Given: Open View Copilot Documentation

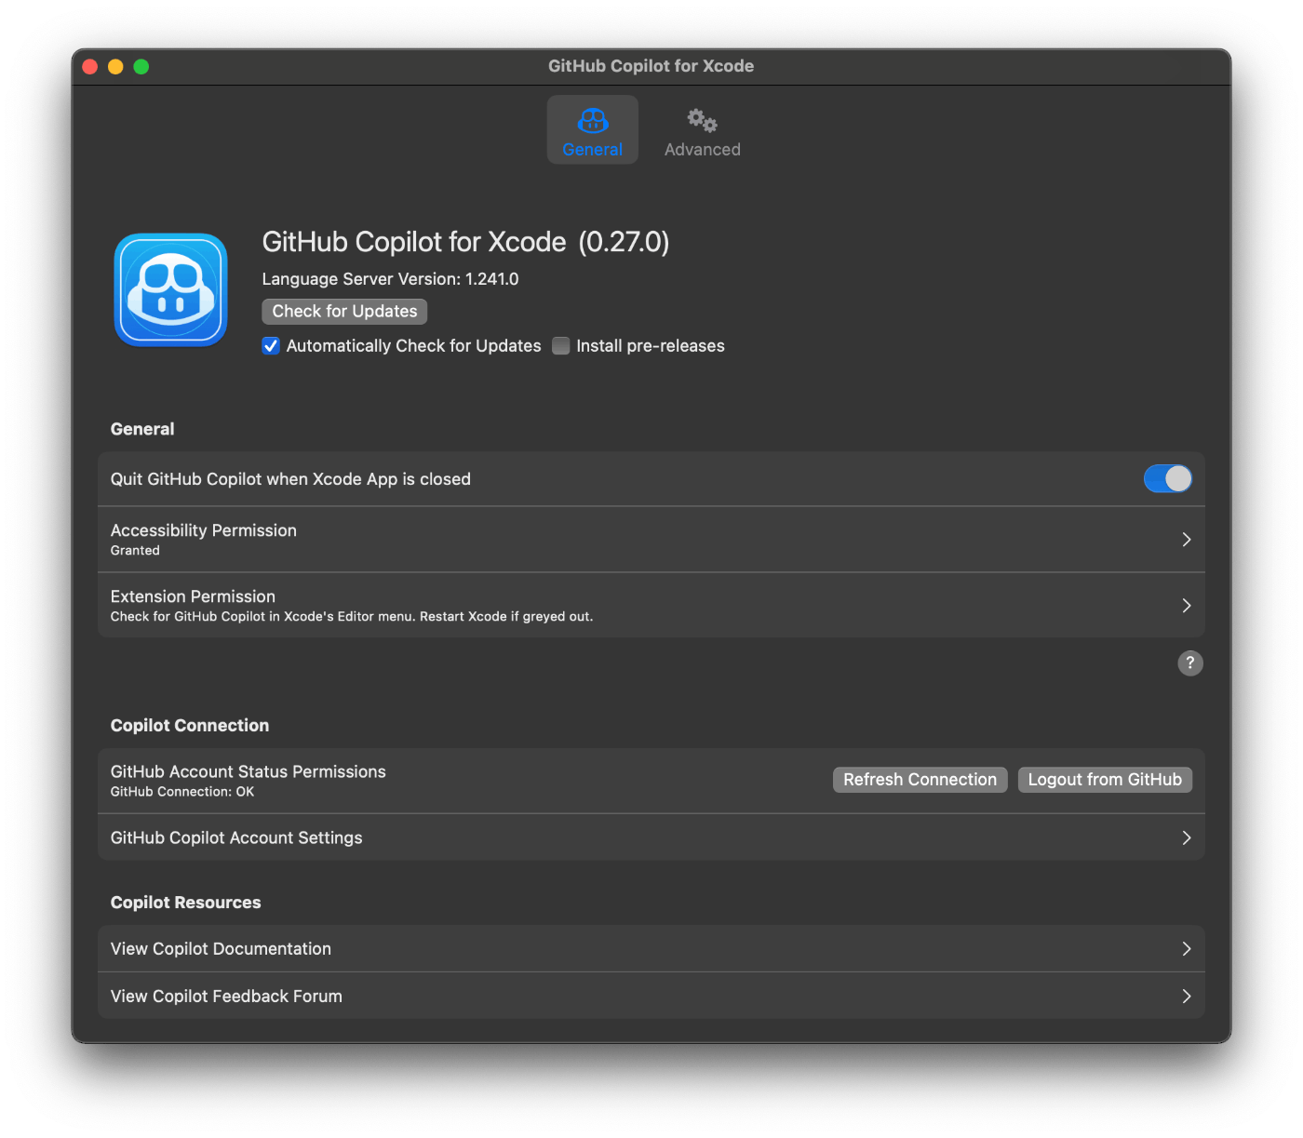Looking at the screenshot, I should click(x=221, y=948).
